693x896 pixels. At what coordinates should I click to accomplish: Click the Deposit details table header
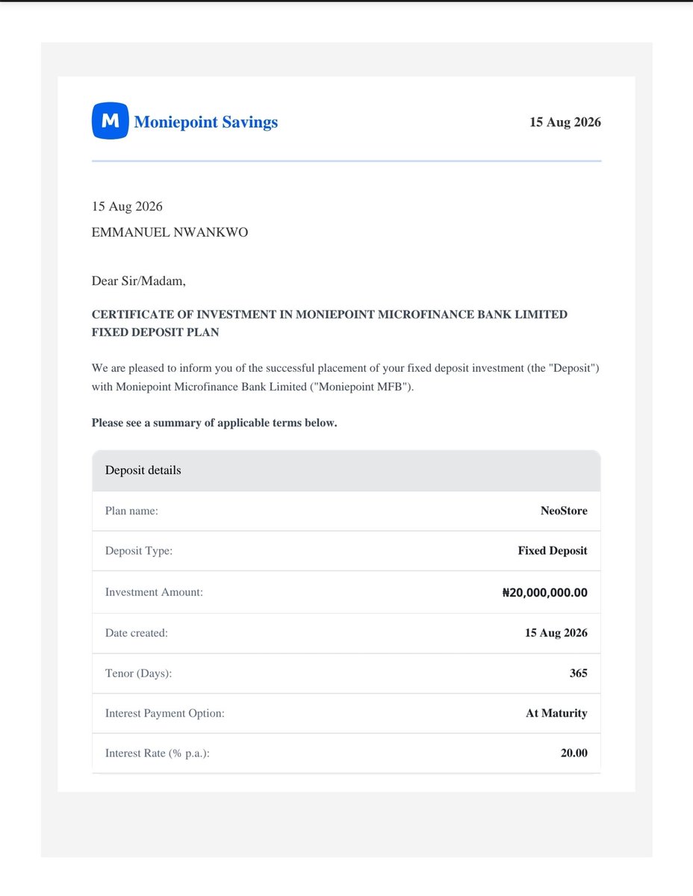[x=346, y=470]
